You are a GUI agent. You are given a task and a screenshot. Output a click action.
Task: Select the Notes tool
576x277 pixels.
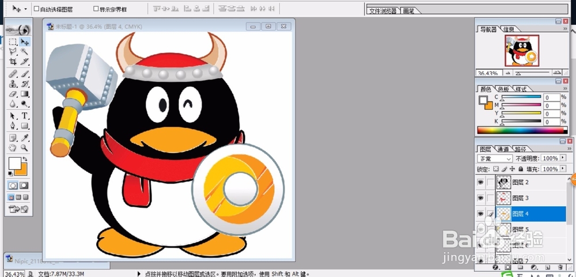13,138
